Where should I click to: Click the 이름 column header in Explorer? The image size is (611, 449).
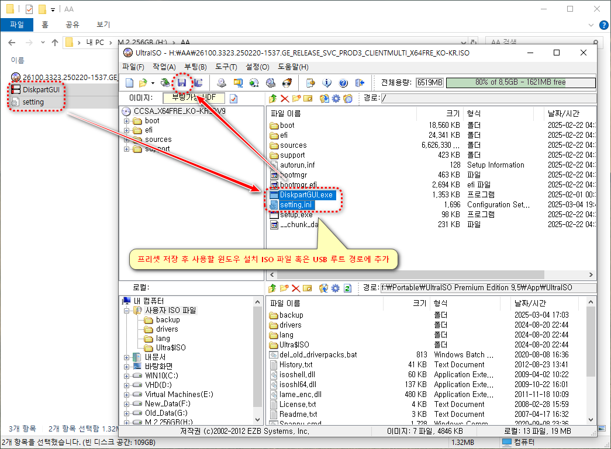click(x=18, y=60)
